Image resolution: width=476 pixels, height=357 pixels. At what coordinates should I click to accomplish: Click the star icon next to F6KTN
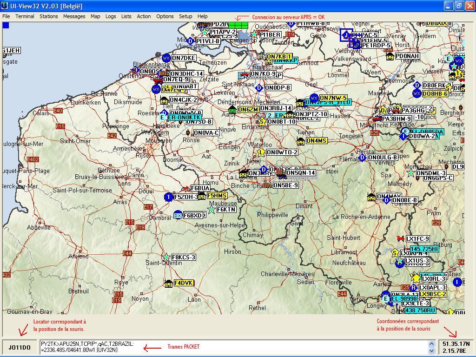tap(212, 210)
